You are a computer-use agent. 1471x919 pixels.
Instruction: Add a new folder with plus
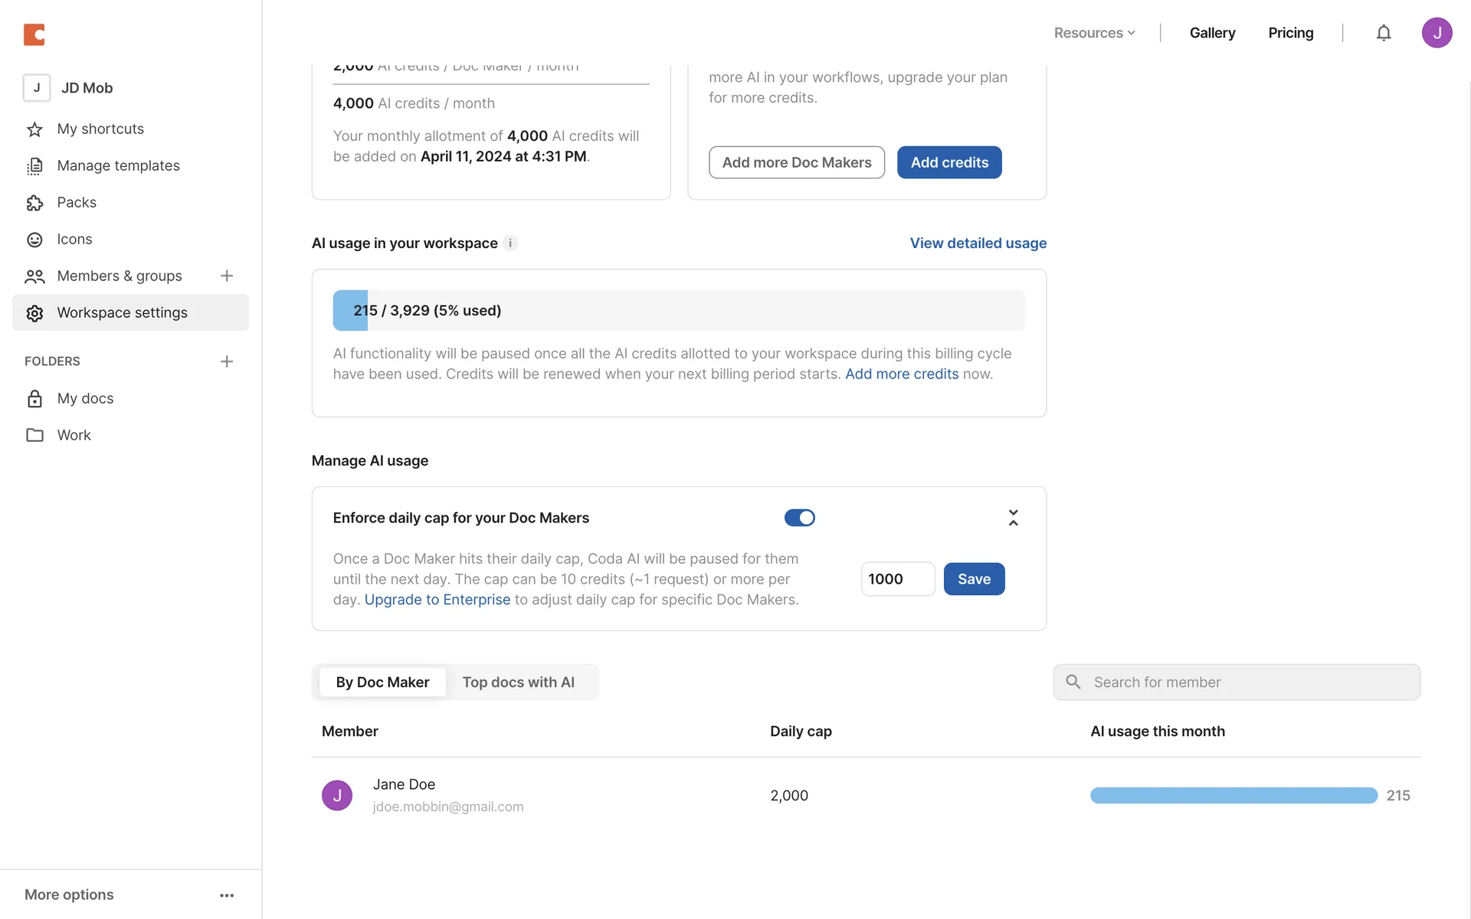click(x=226, y=361)
